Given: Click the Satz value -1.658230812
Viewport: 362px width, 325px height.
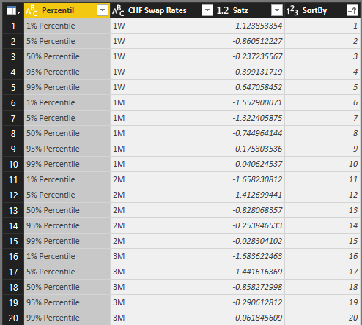Looking at the screenshot, I should [257, 179].
